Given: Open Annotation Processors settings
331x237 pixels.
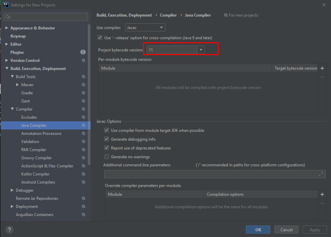Looking at the screenshot, I should (42, 134).
